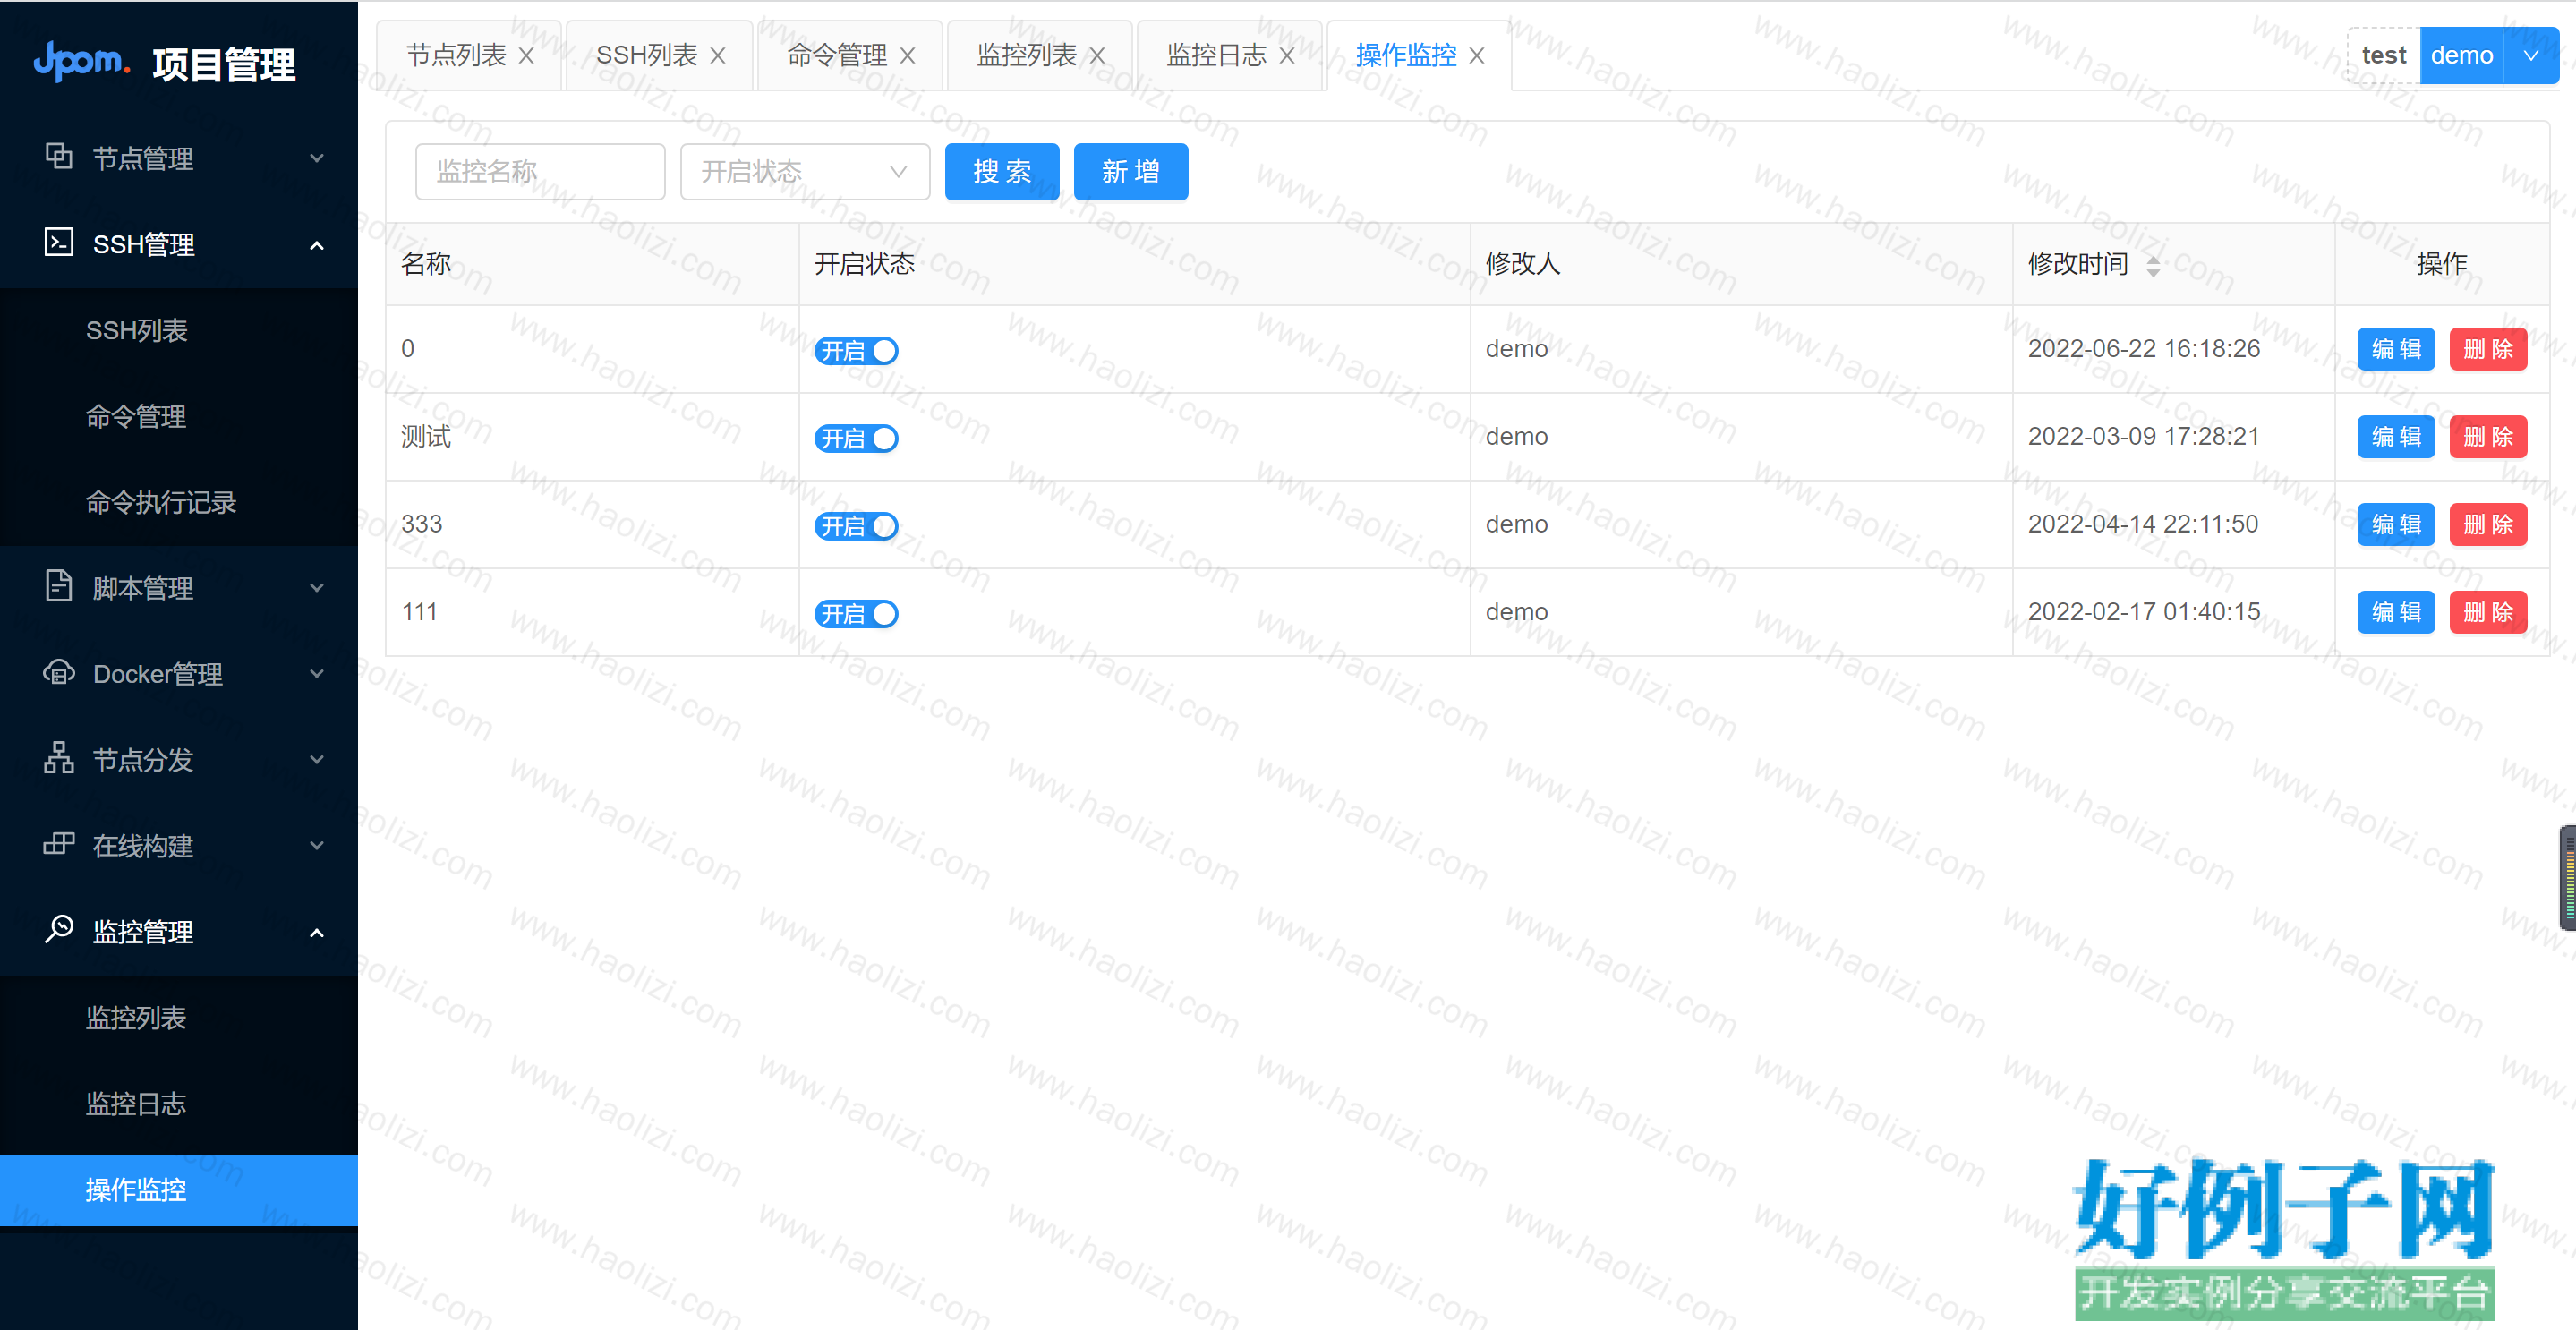The image size is (2576, 1330).
Task: Close the 命令管理 tab
Action: pos(907,56)
